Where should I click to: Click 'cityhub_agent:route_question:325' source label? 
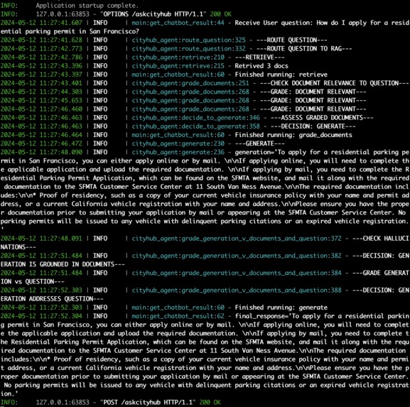pyautogui.click(x=188, y=40)
